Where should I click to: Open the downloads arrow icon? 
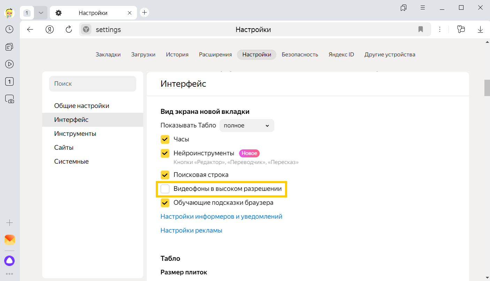tap(480, 30)
